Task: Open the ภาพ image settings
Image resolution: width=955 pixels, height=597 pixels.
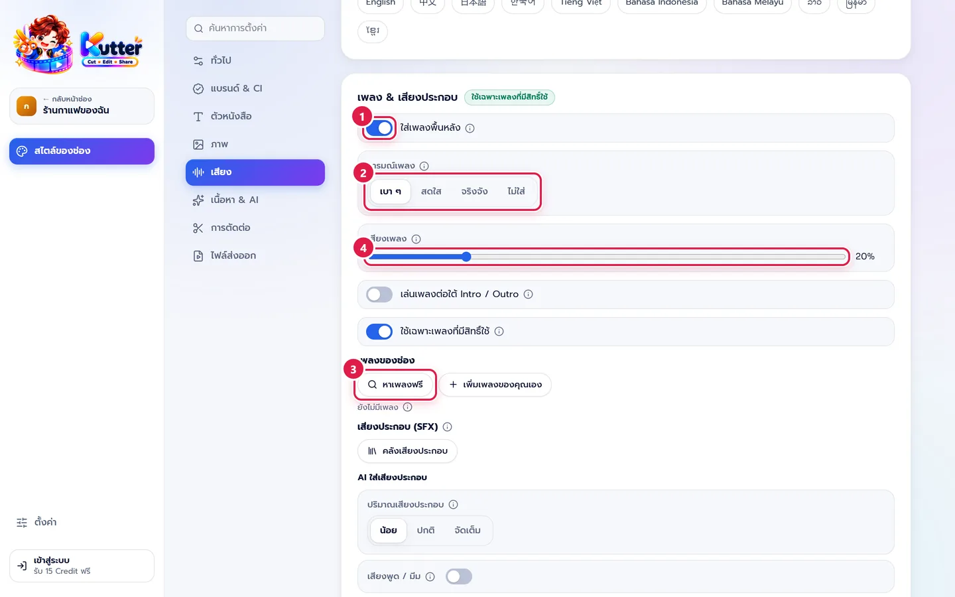Action: pyautogui.click(x=255, y=144)
